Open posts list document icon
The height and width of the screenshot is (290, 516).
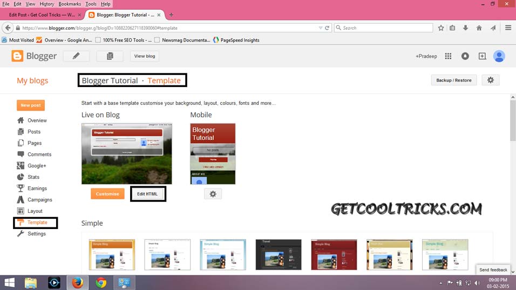[110, 56]
